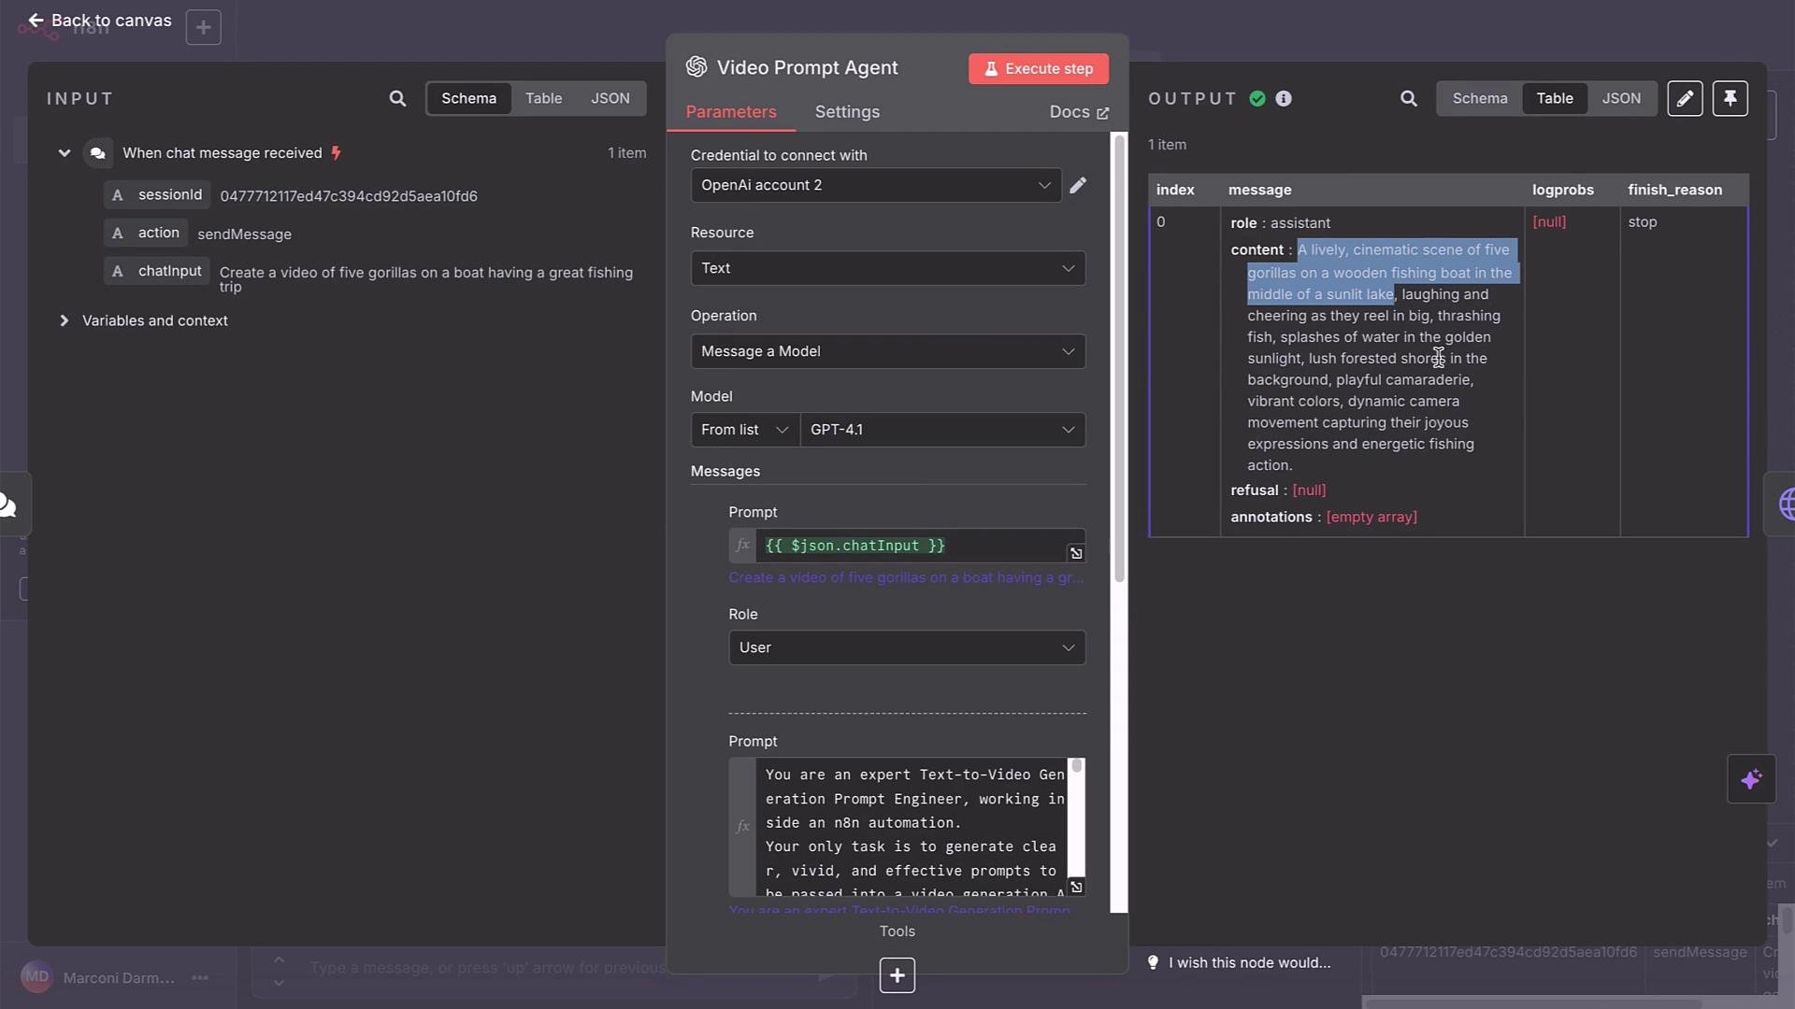Select the action field tag
The width and height of the screenshot is (1795, 1009).
click(146, 233)
